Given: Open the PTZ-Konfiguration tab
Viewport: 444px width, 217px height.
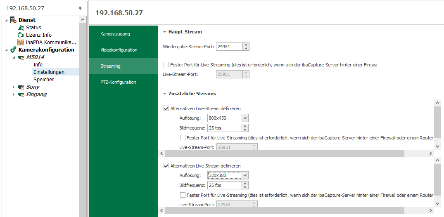Looking at the screenshot, I should 118,82.
